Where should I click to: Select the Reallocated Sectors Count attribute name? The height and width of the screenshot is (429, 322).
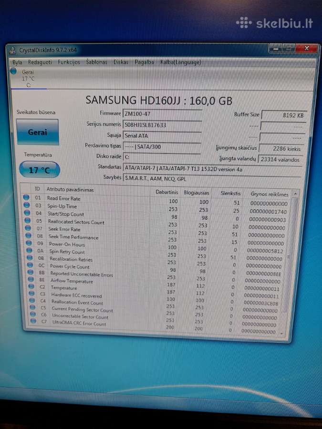coord(76,222)
